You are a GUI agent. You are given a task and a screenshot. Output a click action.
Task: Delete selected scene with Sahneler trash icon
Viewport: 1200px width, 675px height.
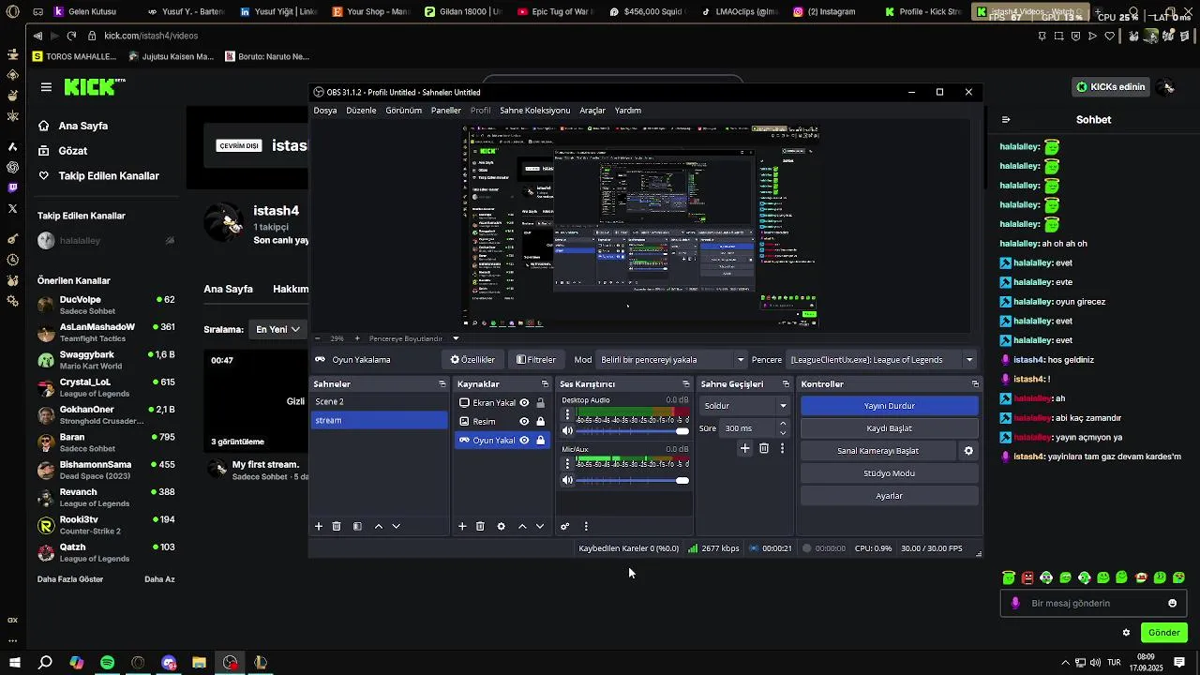click(x=337, y=527)
